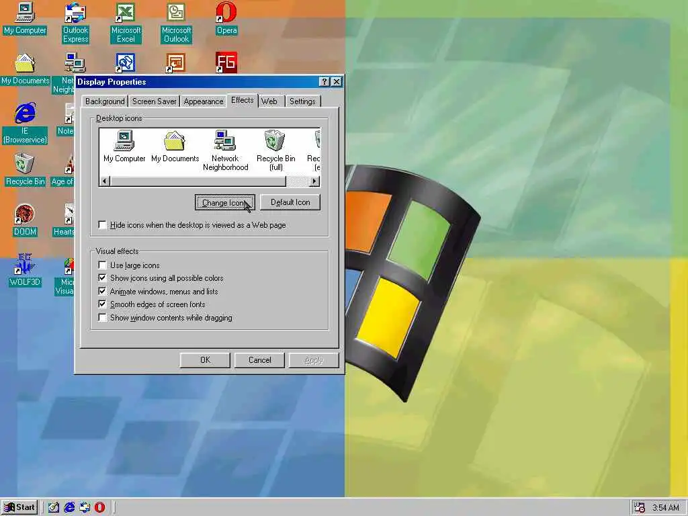Screen dimensions: 688x516
Task: Switch to the Screen Saver tab
Action: coord(154,101)
